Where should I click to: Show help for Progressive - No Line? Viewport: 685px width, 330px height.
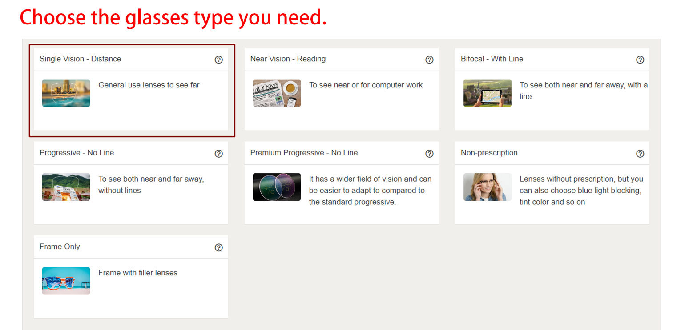click(x=218, y=154)
